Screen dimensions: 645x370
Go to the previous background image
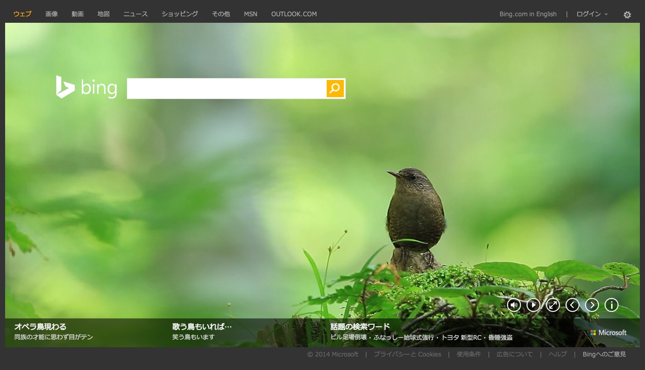pyautogui.click(x=572, y=305)
